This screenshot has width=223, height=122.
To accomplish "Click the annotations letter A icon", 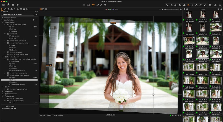I will [x=220, y=5].
